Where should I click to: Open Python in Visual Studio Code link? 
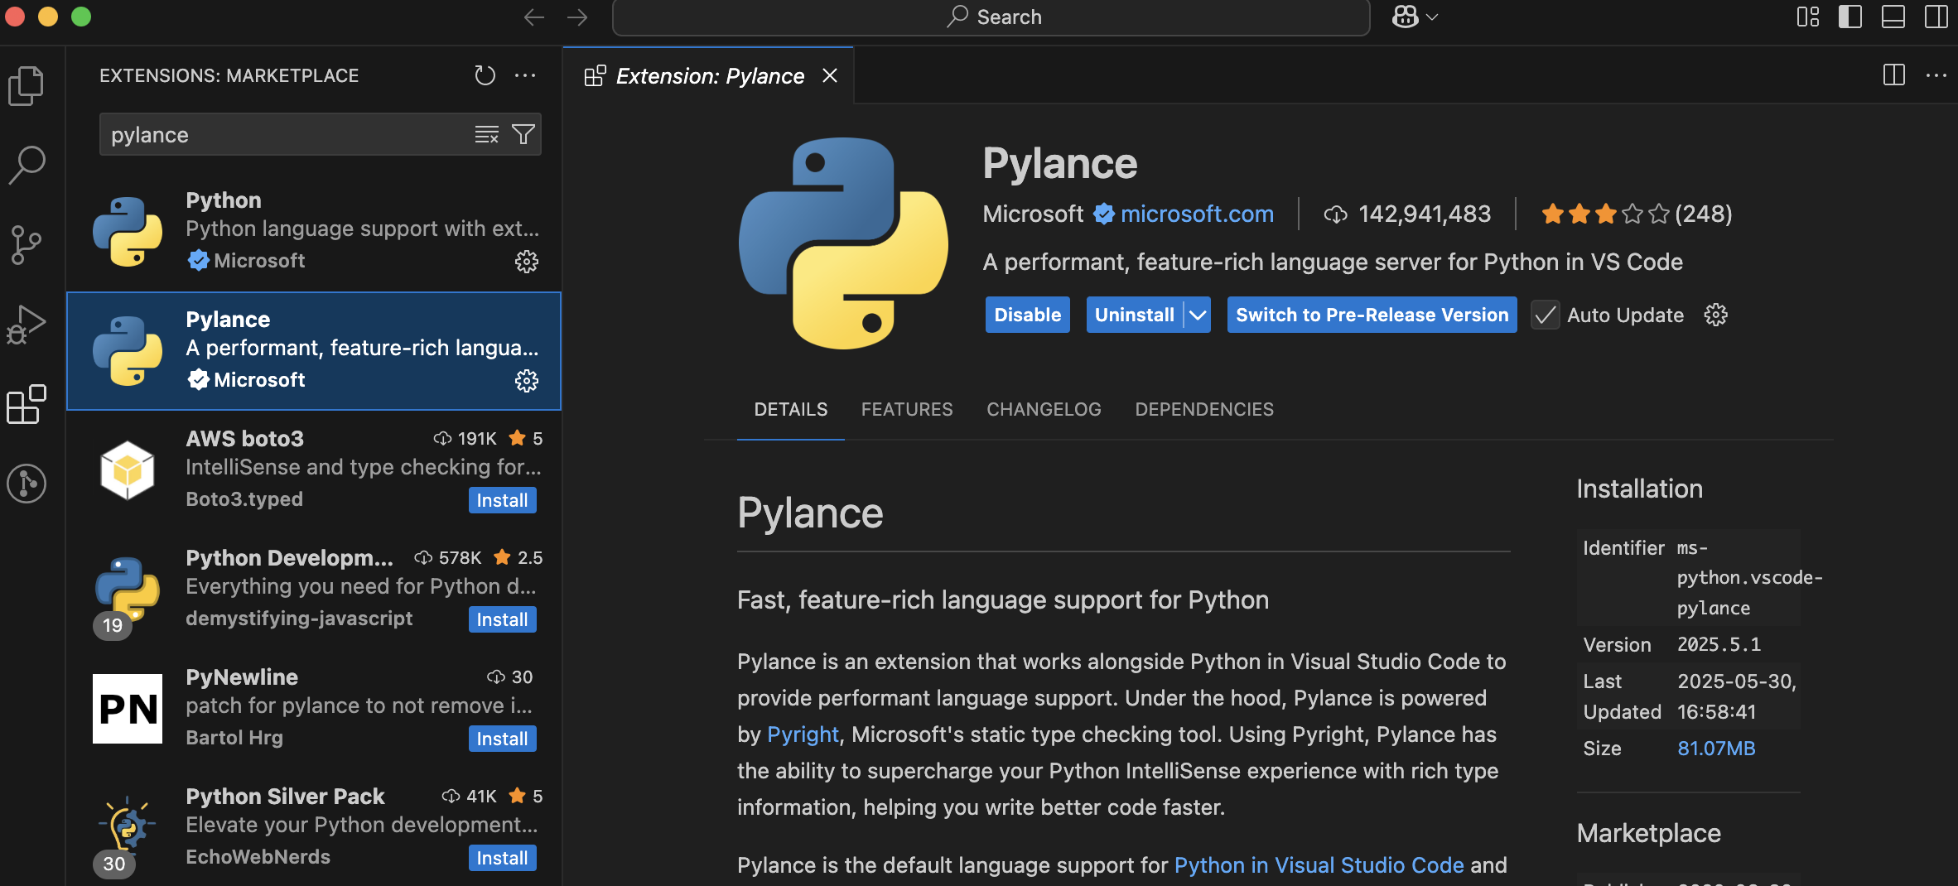click(x=1319, y=865)
